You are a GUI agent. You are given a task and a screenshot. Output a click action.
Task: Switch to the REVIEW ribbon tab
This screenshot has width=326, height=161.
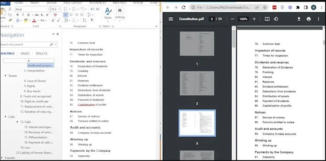138,3
